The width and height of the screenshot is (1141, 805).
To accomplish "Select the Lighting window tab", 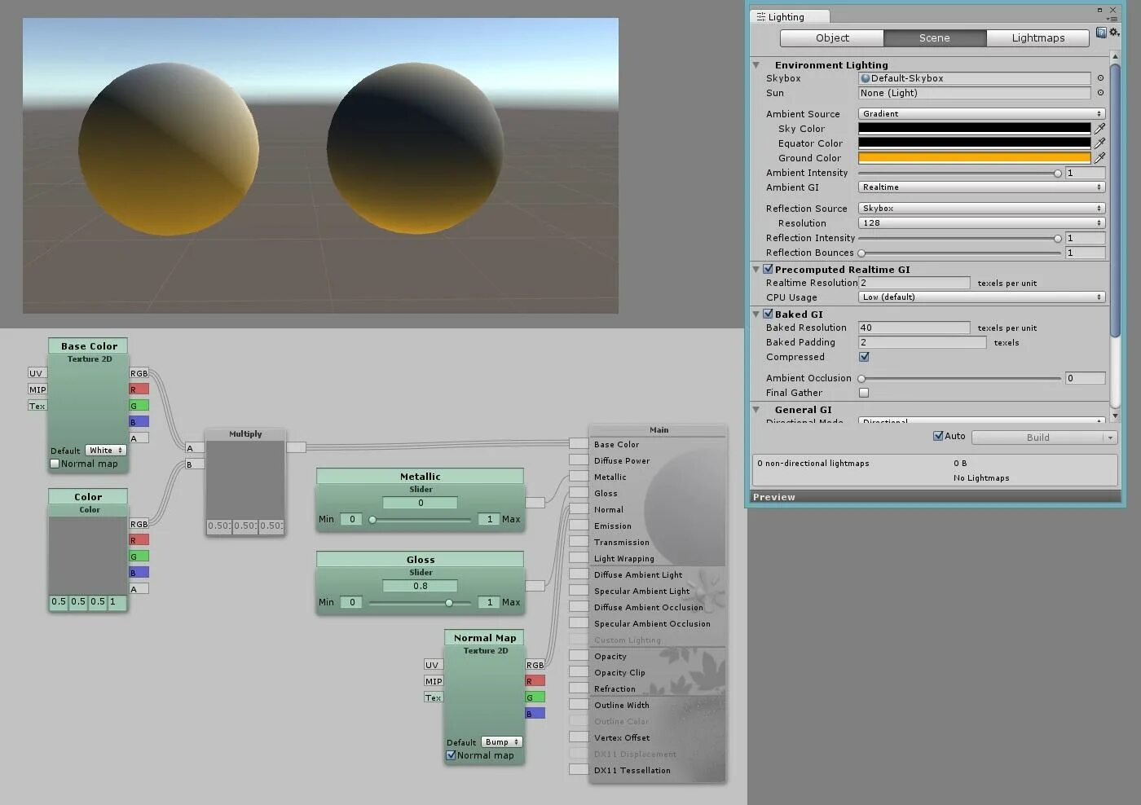I will [x=789, y=17].
